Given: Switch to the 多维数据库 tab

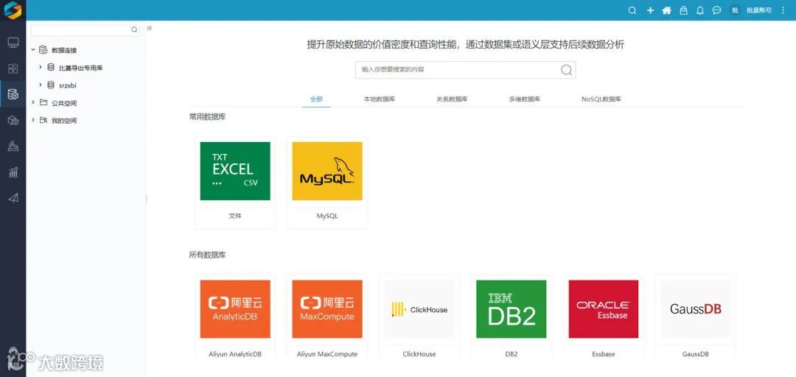Looking at the screenshot, I should (525, 99).
